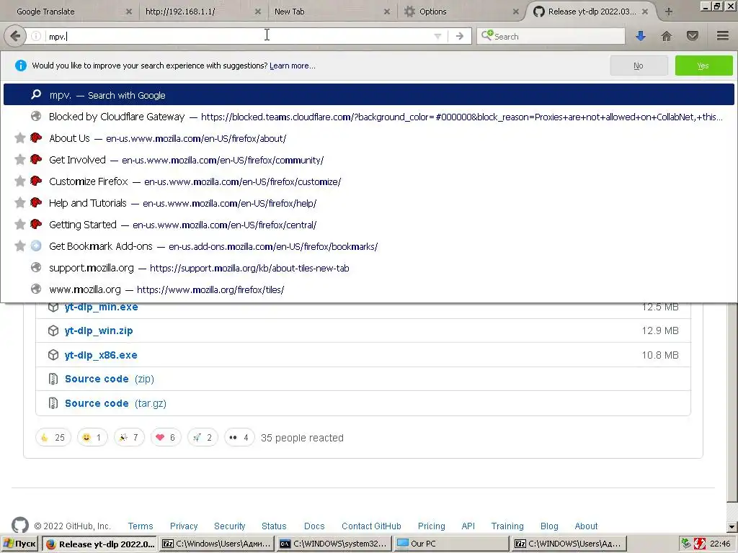738x553 pixels.
Task: Switch to C:\WINDOWS\system32 console taskbar item
Action: [334, 544]
